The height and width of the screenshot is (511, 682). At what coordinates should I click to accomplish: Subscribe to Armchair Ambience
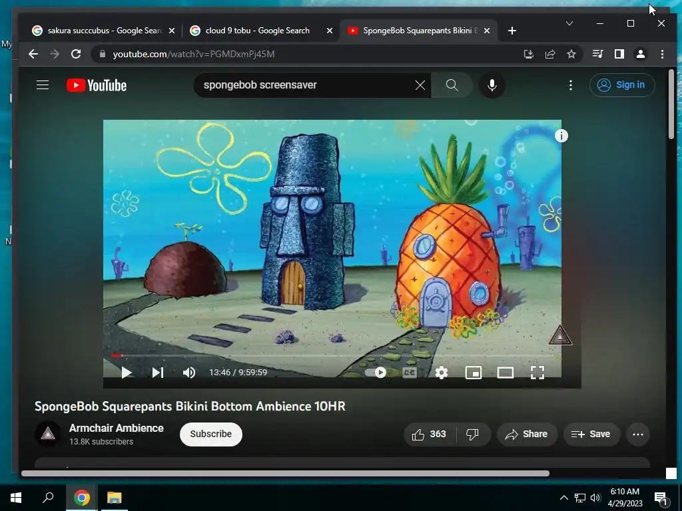point(211,434)
